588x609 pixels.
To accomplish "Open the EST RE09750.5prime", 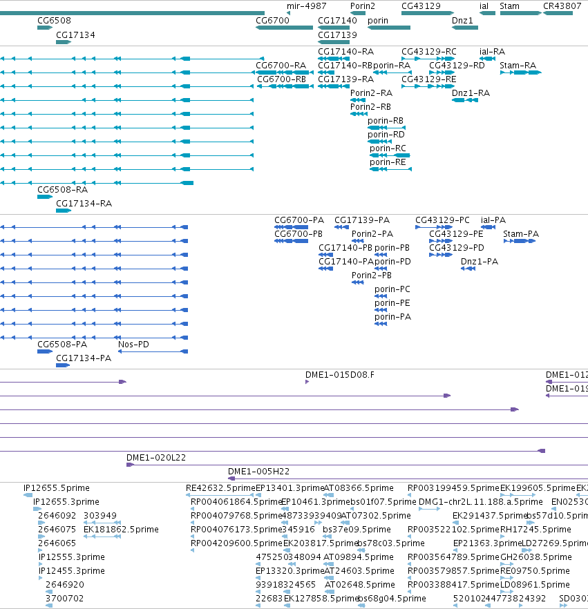I will [x=535, y=571].
